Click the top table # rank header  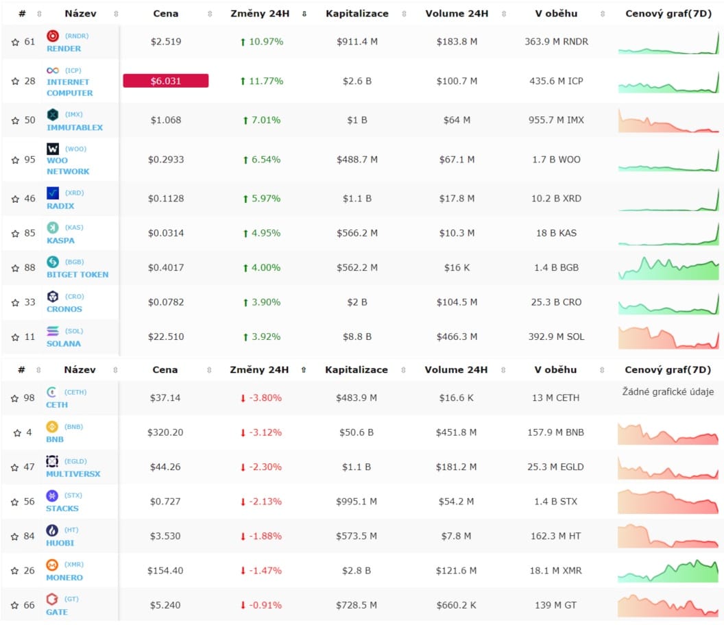(22, 14)
